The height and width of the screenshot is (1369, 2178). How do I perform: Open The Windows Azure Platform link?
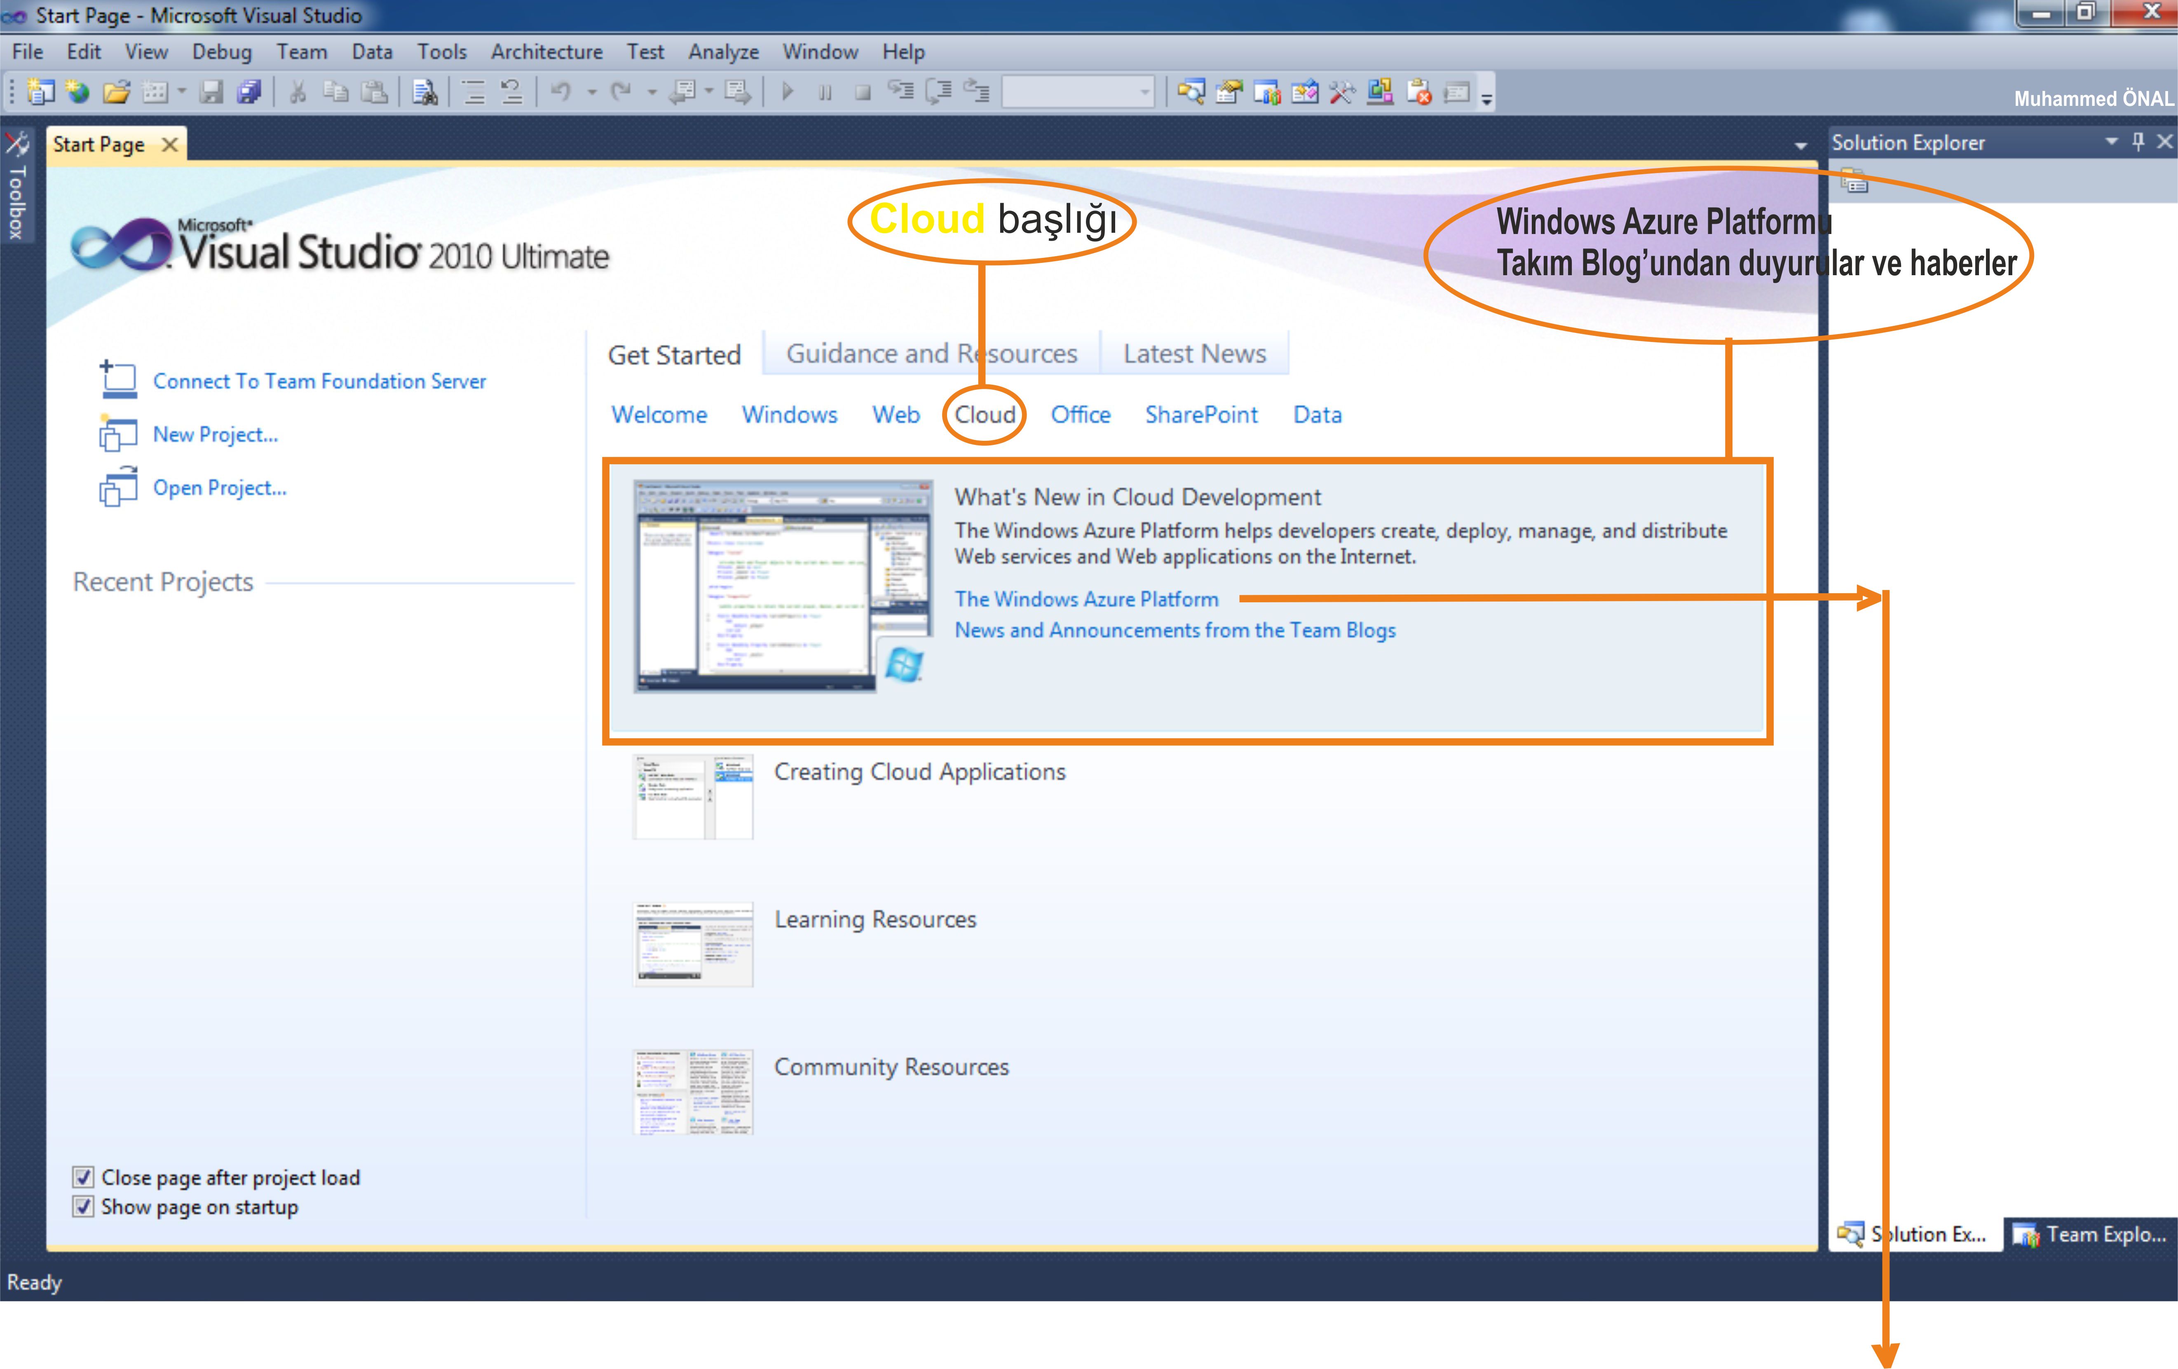pyautogui.click(x=1086, y=599)
